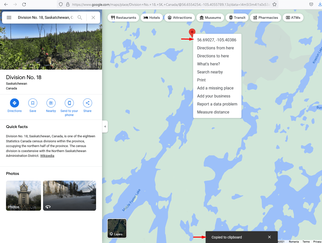Click the Middle Foster Lake label
The height and width of the screenshot is (243, 322).
click(x=131, y=200)
